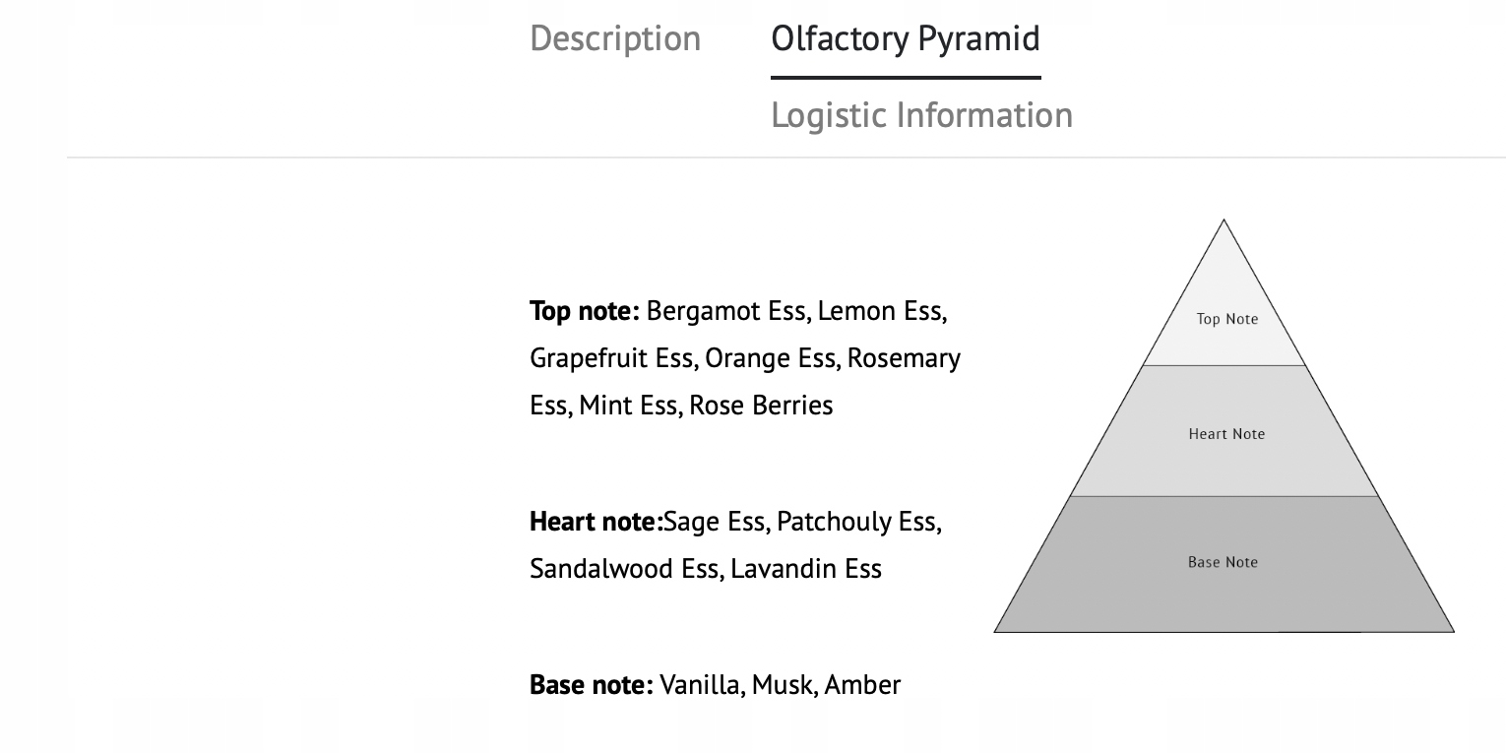The image size is (1506, 753).
Task: Click the 'Mint Ess, Rose Berries' text
Action: tap(706, 406)
